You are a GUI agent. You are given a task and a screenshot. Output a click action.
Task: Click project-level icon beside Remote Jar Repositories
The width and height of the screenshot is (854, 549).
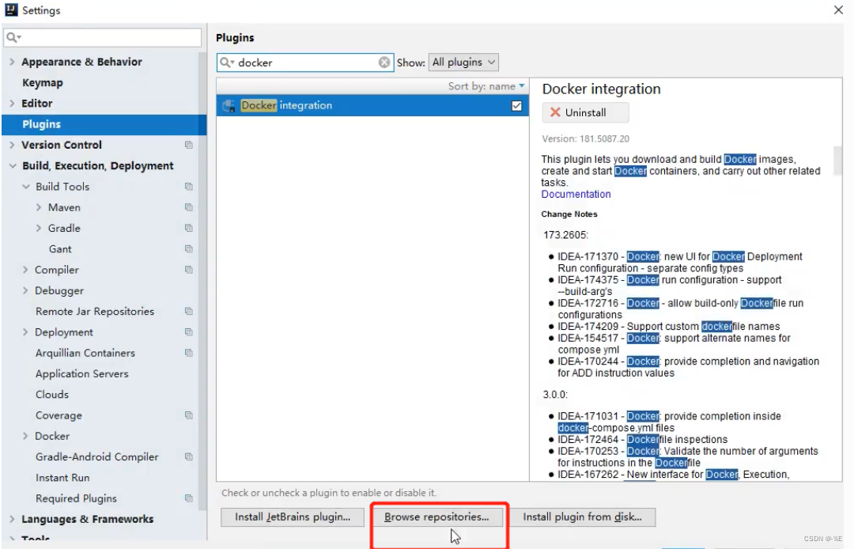click(188, 312)
